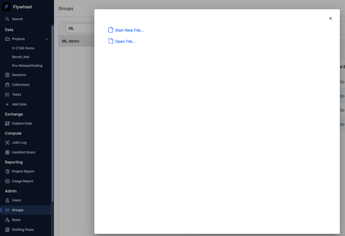Click the Add Data plus icon
Image resolution: width=345 pixels, height=236 pixels.
coord(7,104)
